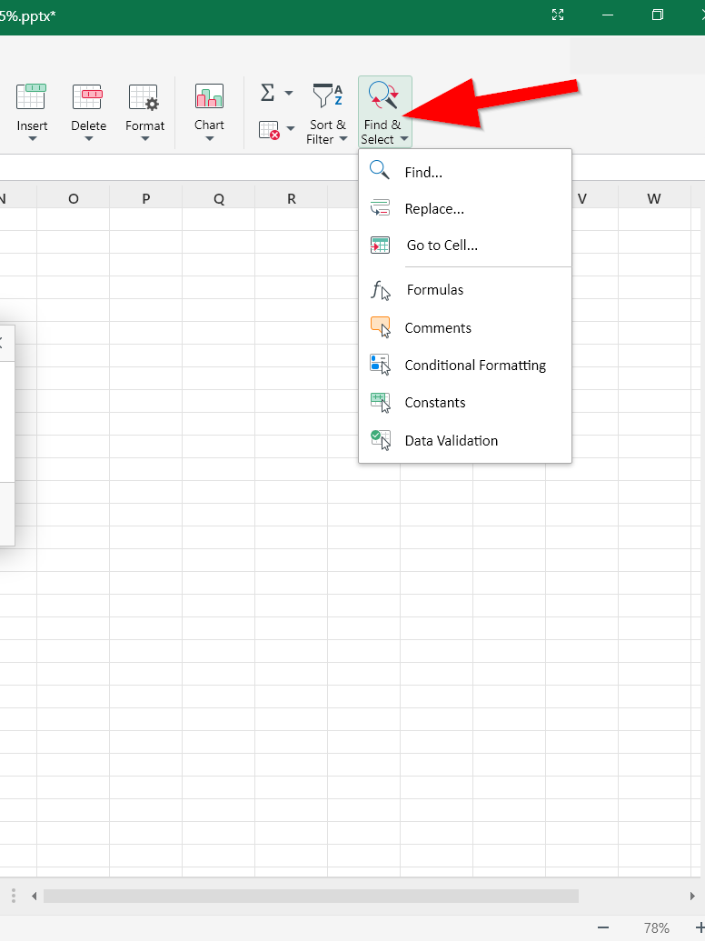Open the Chart dropdown arrow
705x942 pixels.
pos(209,139)
